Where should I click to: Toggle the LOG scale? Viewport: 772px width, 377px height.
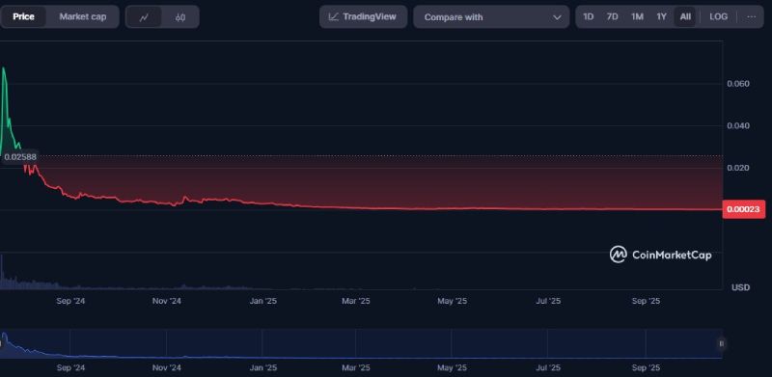718,16
